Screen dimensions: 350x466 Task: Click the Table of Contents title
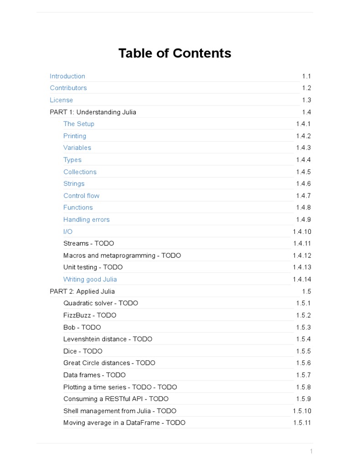click(x=175, y=53)
